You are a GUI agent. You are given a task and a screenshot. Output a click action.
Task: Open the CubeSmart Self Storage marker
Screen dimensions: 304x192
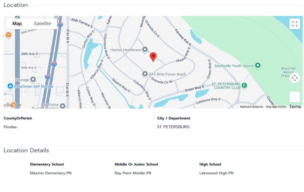(10, 86)
